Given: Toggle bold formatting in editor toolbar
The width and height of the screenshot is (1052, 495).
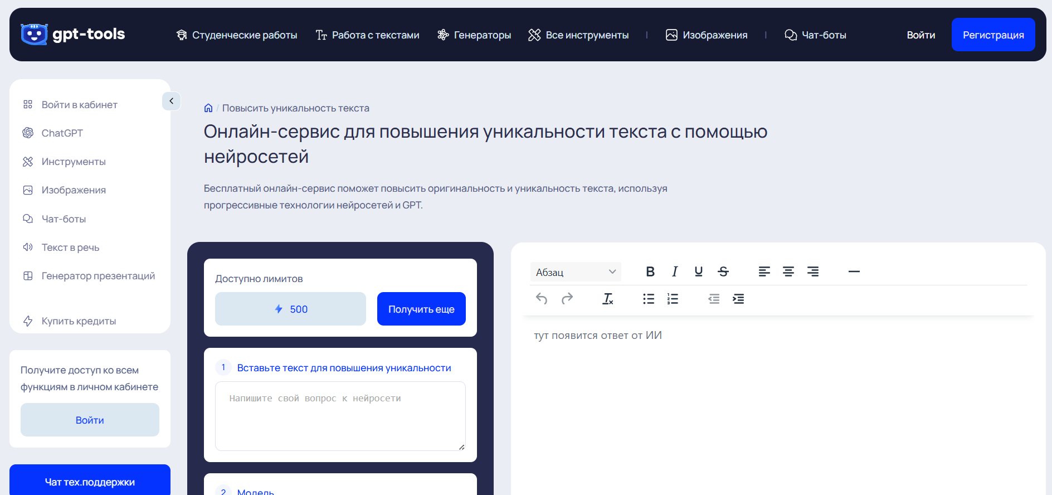Looking at the screenshot, I should click(x=650, y=271).
